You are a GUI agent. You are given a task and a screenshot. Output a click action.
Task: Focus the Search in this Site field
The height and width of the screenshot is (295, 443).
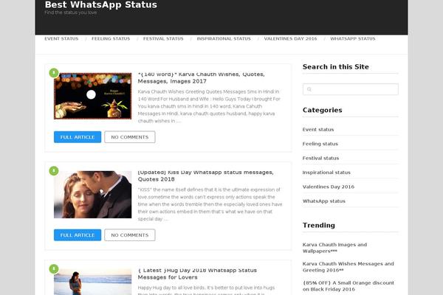(350, 89)
